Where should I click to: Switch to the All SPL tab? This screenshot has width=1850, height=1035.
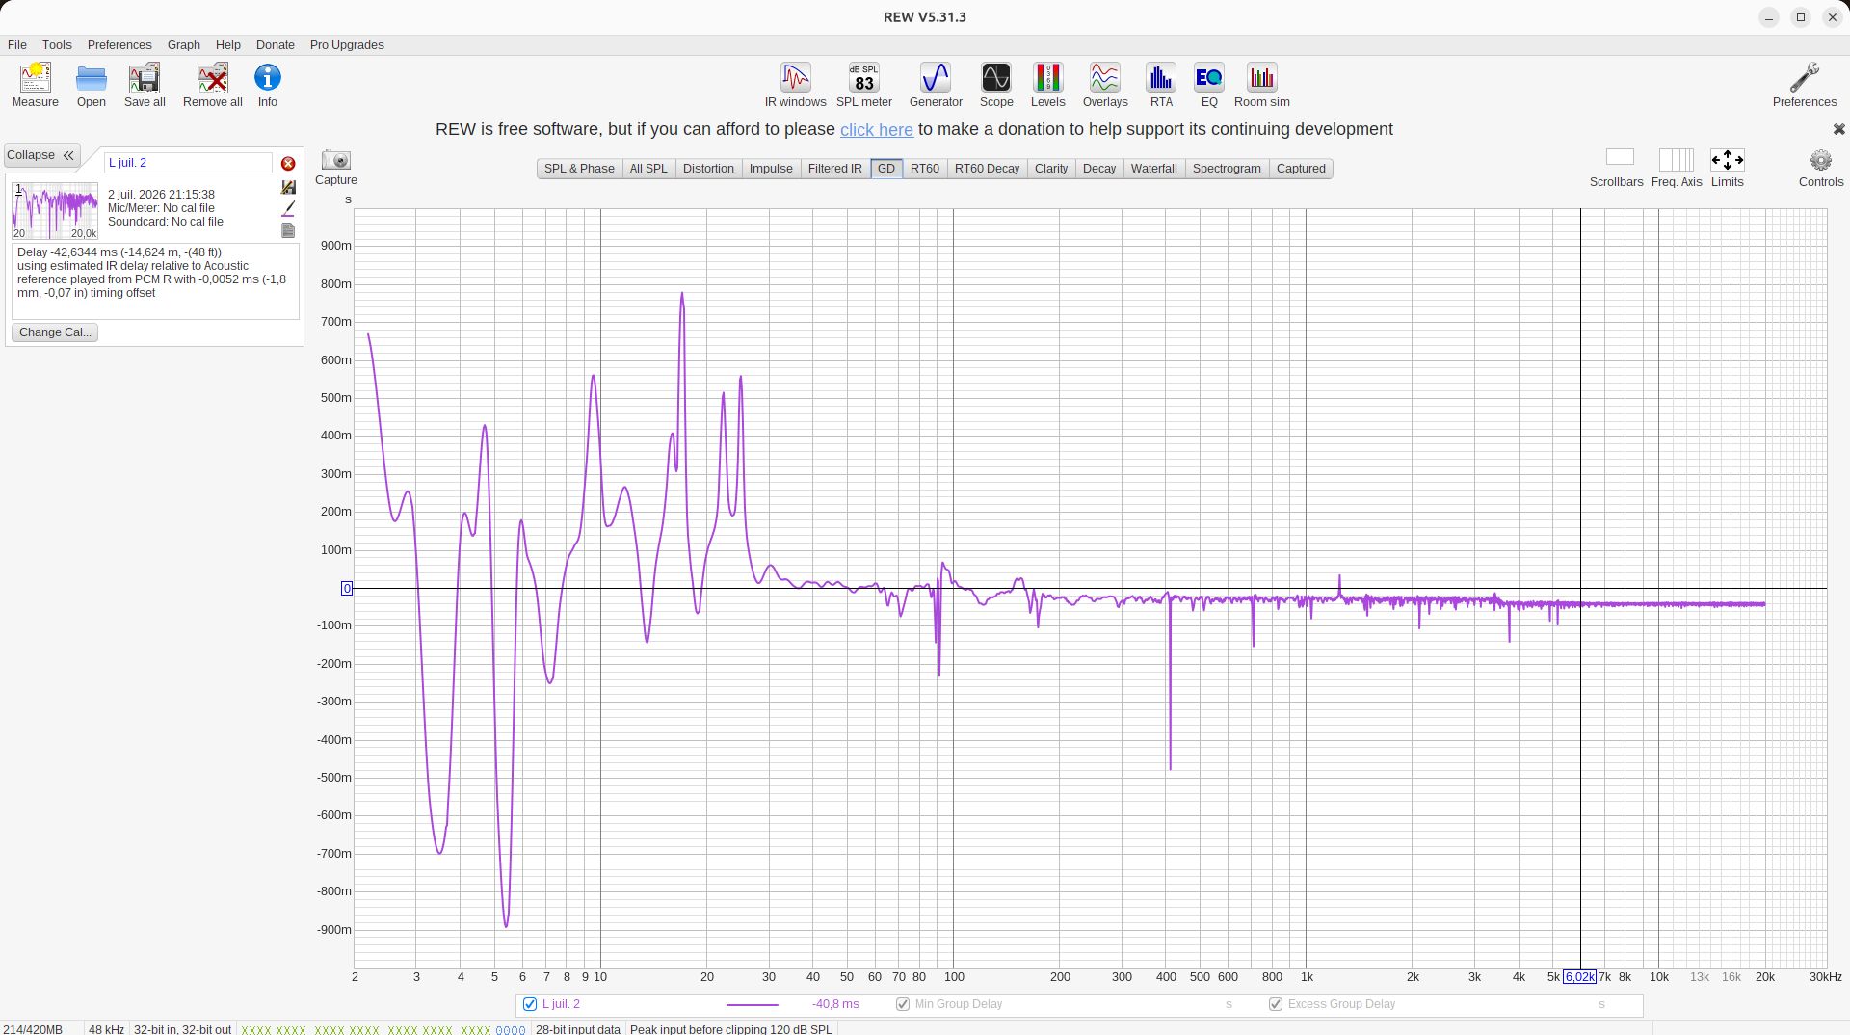click(x=648, y=169)
